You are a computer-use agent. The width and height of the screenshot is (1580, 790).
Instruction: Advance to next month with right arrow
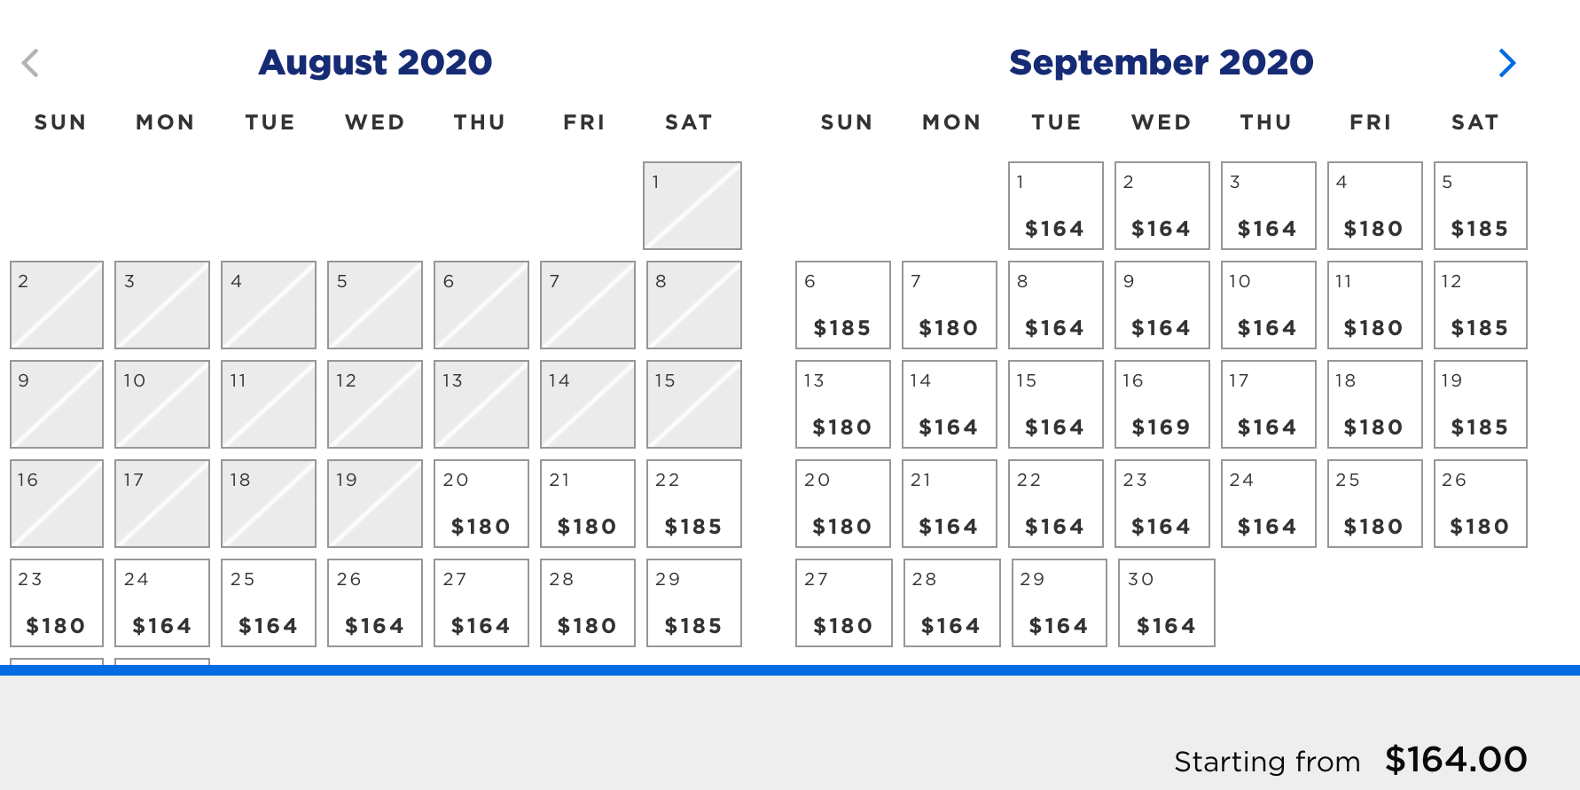1506,63
